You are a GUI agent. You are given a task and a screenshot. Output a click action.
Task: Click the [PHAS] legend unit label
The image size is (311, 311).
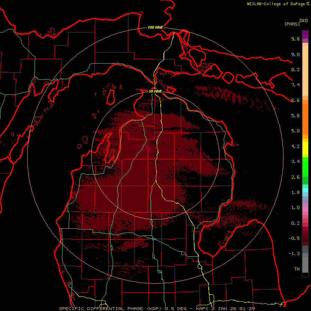tap(292, 24)
